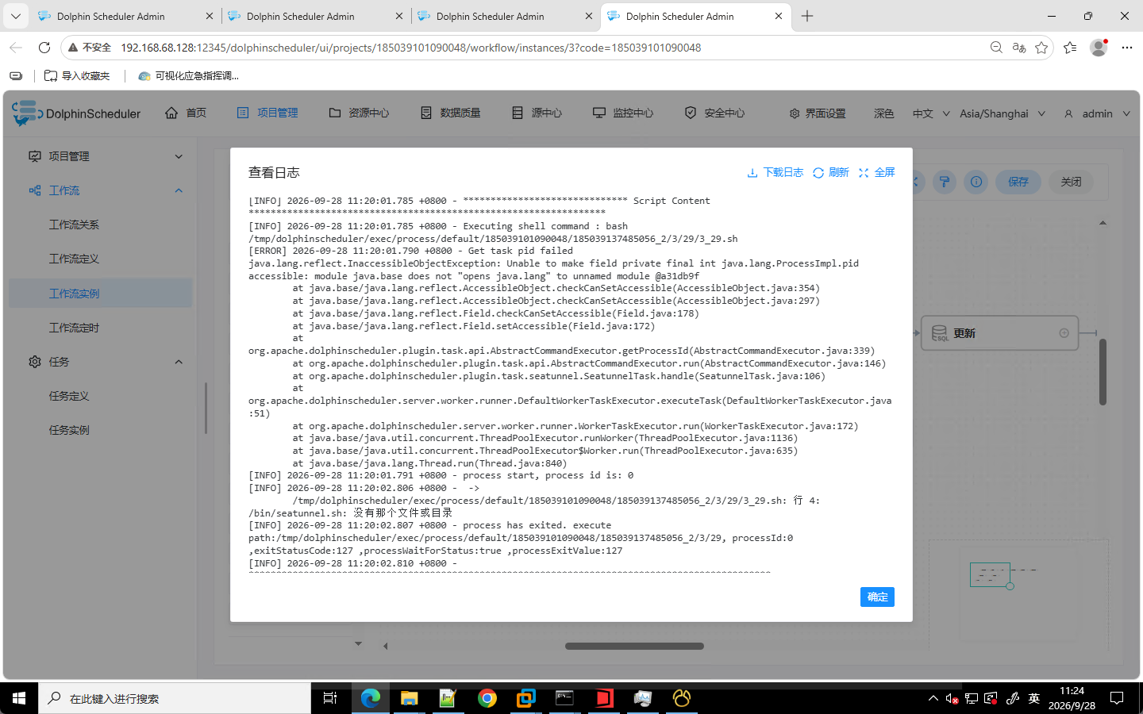Click the format paint-roller canvas icon

click(945, 182)
